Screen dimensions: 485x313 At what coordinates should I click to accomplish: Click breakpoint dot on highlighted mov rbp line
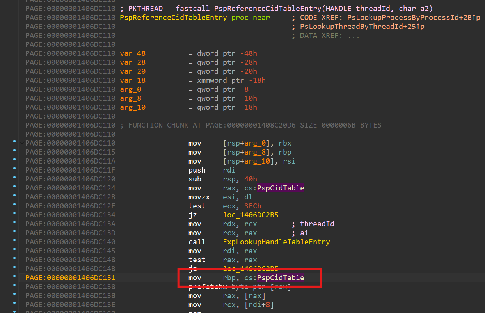14,278
